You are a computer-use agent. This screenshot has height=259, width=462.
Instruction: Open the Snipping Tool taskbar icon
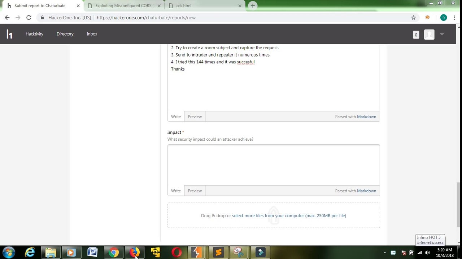click(239, 252)
